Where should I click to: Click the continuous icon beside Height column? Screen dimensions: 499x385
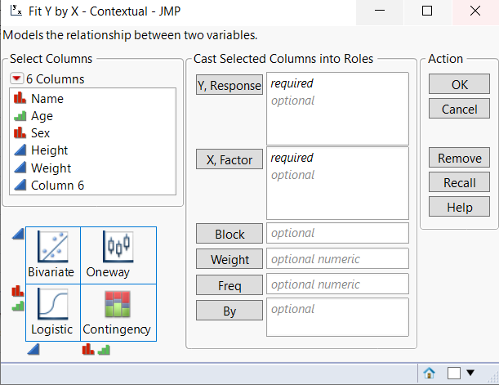click(x=20, y=150)
